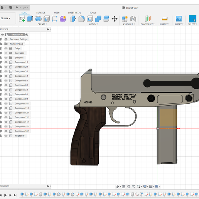
Task: Hide the Sketches folder
Action: coord(6,57)
